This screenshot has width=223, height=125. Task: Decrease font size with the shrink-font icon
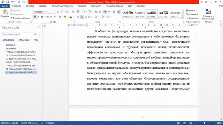click(x=62, y=12)
